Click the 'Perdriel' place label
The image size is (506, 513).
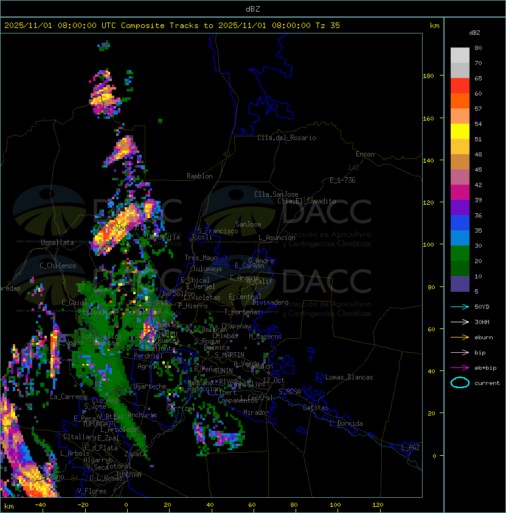[x=148, y=356]
